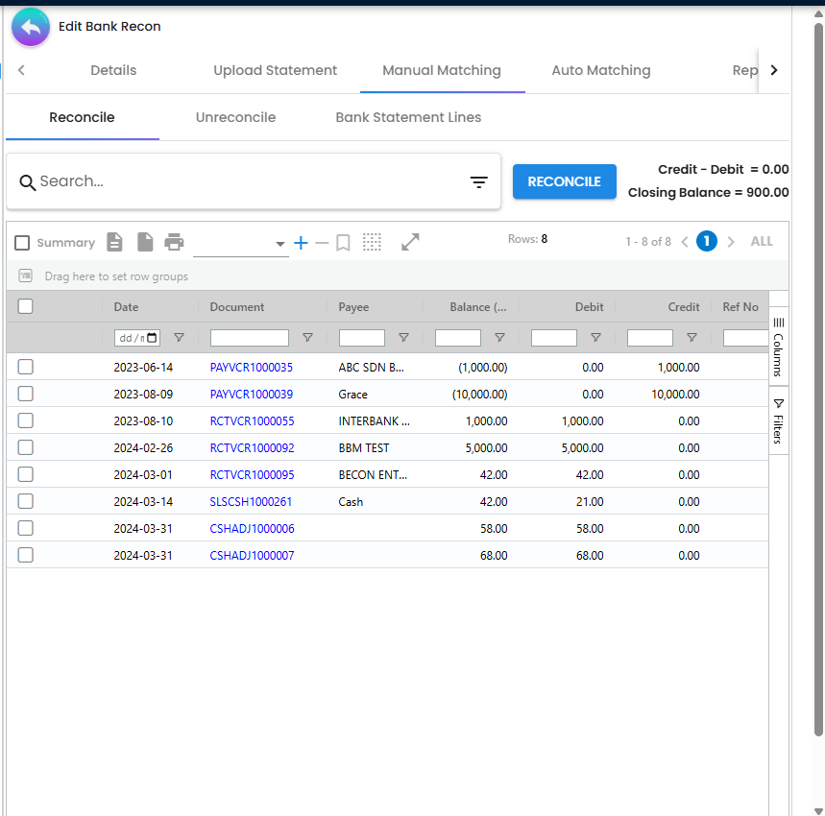Viewport: 825px width, 816px height.
Task: Open Payee column filter funnel
Action: [x=403, y=338]
